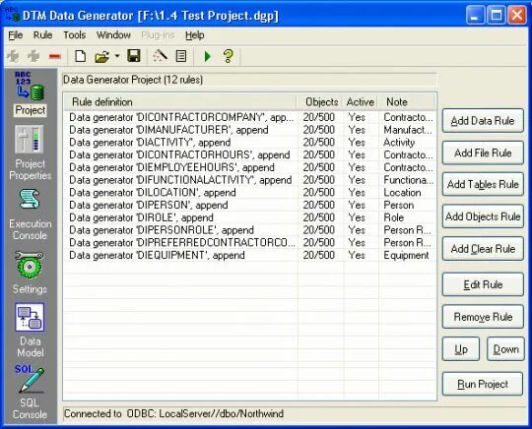Open the Rule menu
Viewport: 532px width, 429px height.
[42, 35]
